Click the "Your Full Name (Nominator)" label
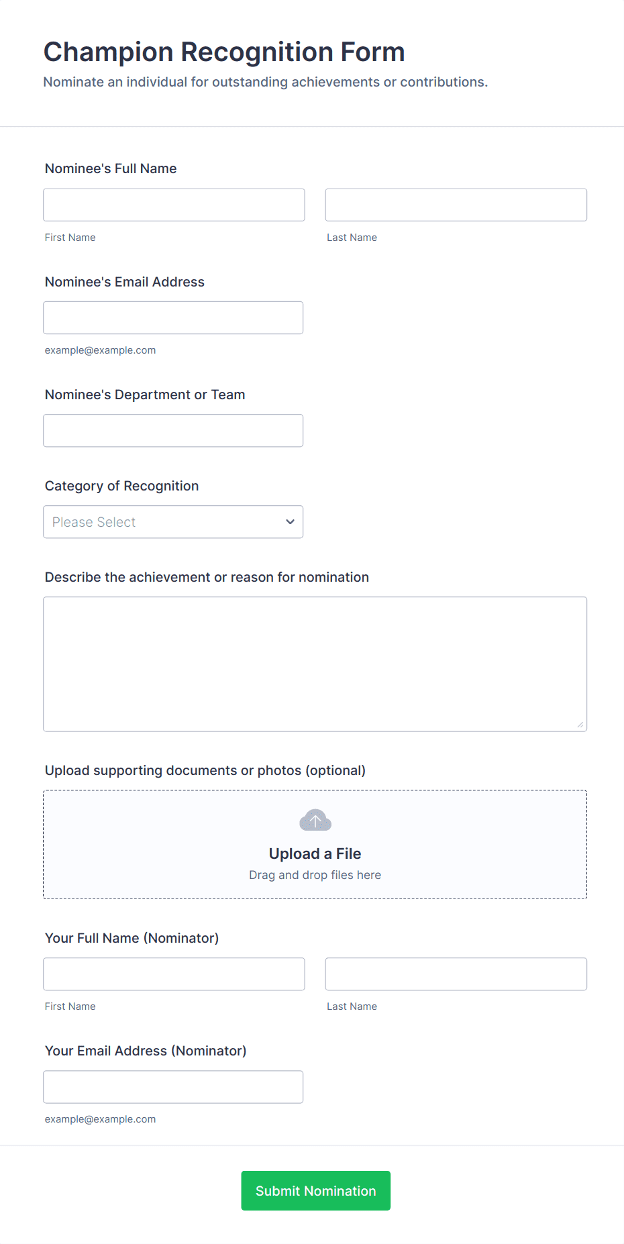This screenshot has width=624, height=1244. (132, 938)
